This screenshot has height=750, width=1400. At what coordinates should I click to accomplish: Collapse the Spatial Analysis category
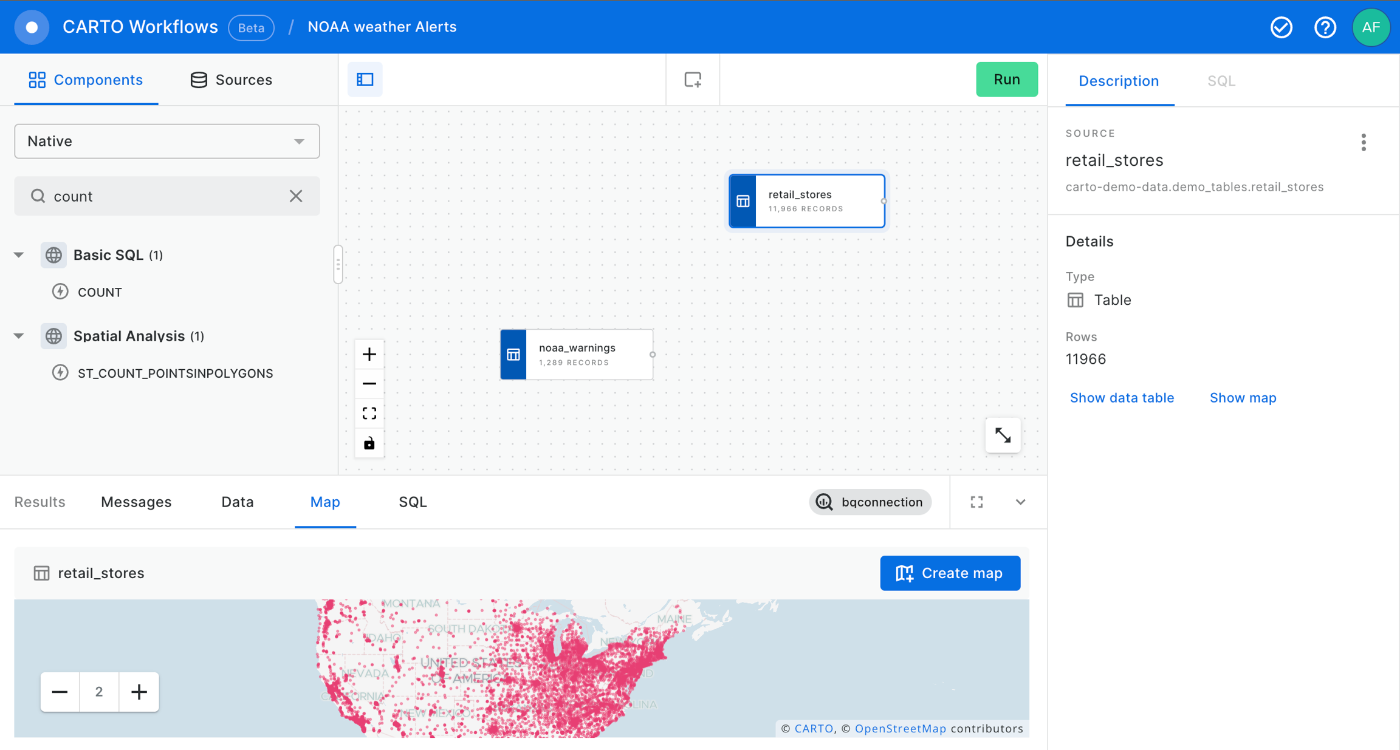(x=19, y=336)
